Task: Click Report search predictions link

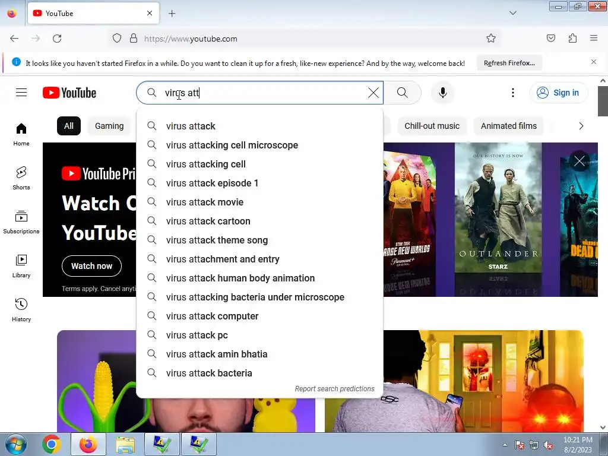Action: click(x=335, y=388)
